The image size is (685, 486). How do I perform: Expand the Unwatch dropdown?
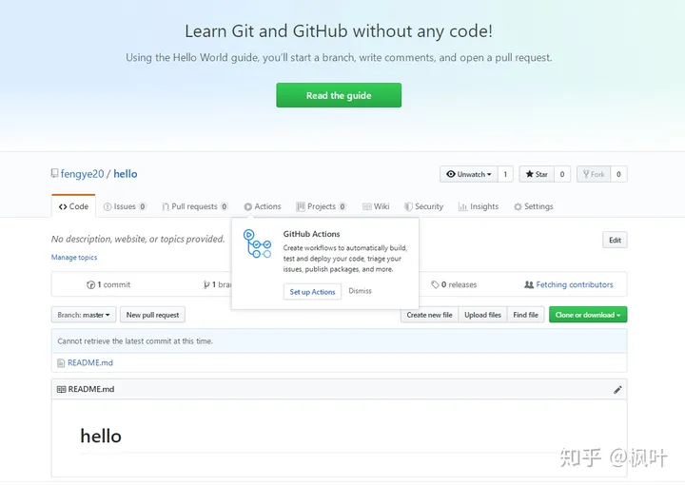469,174
